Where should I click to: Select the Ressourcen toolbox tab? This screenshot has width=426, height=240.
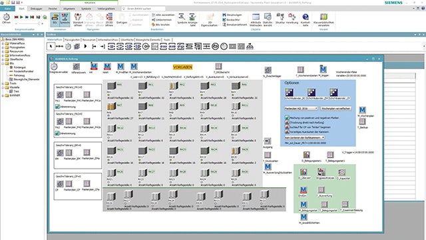point(89,40)
